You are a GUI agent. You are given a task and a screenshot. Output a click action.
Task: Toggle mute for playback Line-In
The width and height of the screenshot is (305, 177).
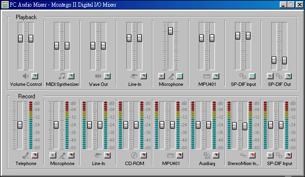pyautogui.click(x=143, y=76)
